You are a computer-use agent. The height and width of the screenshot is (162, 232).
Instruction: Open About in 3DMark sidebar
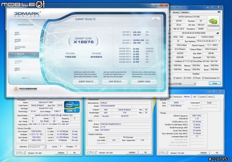click(17, 68)
